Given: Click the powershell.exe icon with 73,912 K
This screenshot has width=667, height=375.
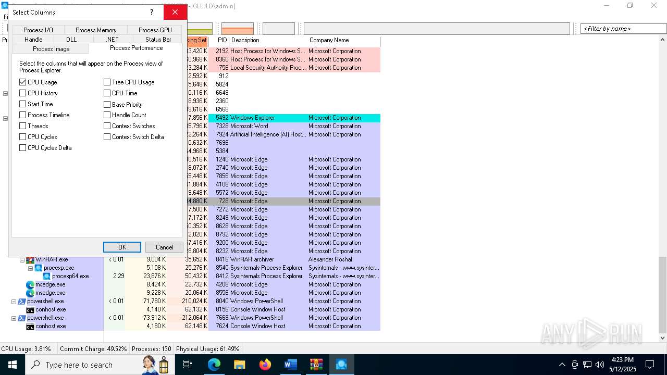Looking at the screenshot, I should coord(22,318).
